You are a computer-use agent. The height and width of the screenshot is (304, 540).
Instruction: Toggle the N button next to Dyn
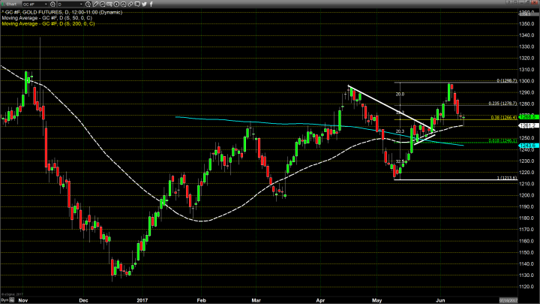pyautogui.click(x=13, y=300)
